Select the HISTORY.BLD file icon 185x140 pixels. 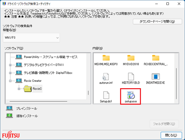[x=131, y=76]
